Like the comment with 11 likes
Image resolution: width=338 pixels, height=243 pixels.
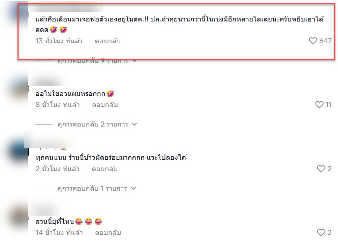(319, 105)
